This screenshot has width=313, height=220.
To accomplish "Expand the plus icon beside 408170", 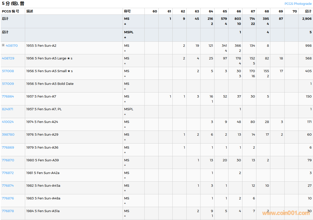I will coord(3,45).
